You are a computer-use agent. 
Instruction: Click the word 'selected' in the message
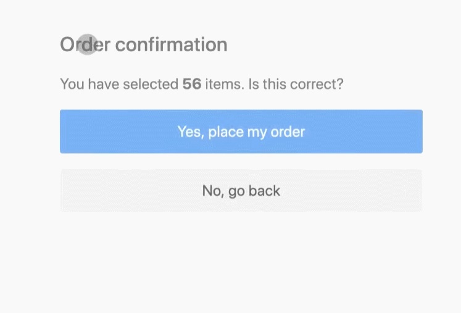pyautogui.click(x=151, y=84)
